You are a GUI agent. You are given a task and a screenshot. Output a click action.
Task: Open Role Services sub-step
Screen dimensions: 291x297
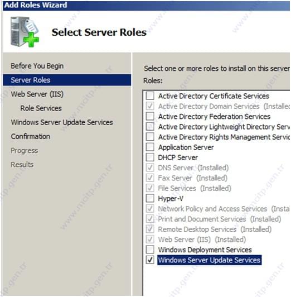(41, 108)
